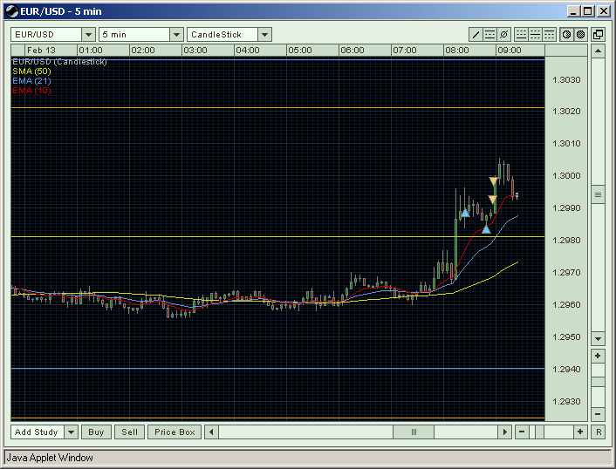Expand the Add Study dropdown arrow
616x469 pixels.
pos(71,432)
